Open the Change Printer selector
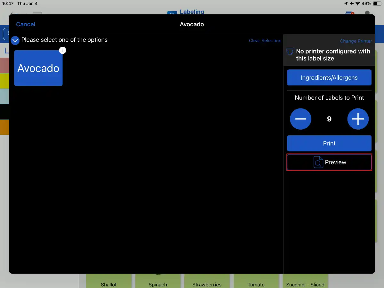 356,41
